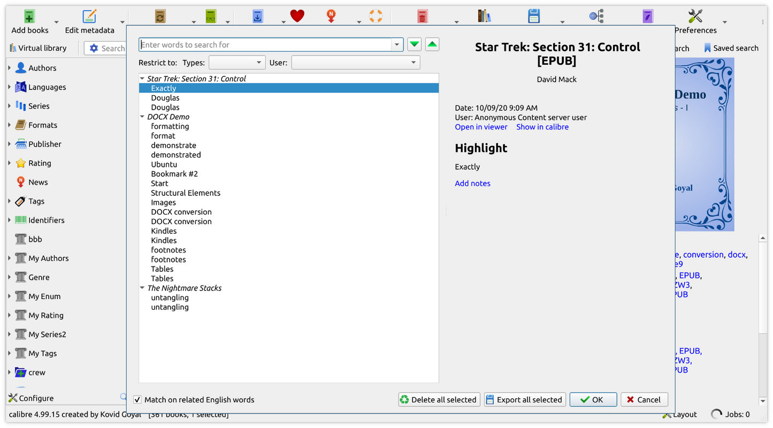
Task: Click the highlight search words field
Action: coord(267,44)
